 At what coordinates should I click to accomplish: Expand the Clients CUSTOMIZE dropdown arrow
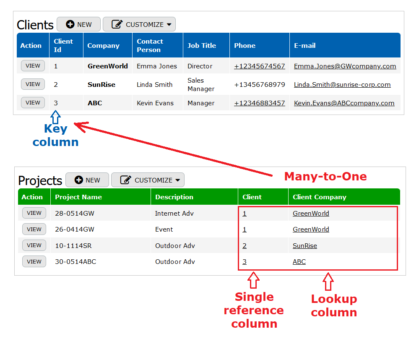pyautogui.click(x=169, y=24)
